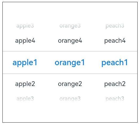Click empty space above the upper orange3

point(70,13)
